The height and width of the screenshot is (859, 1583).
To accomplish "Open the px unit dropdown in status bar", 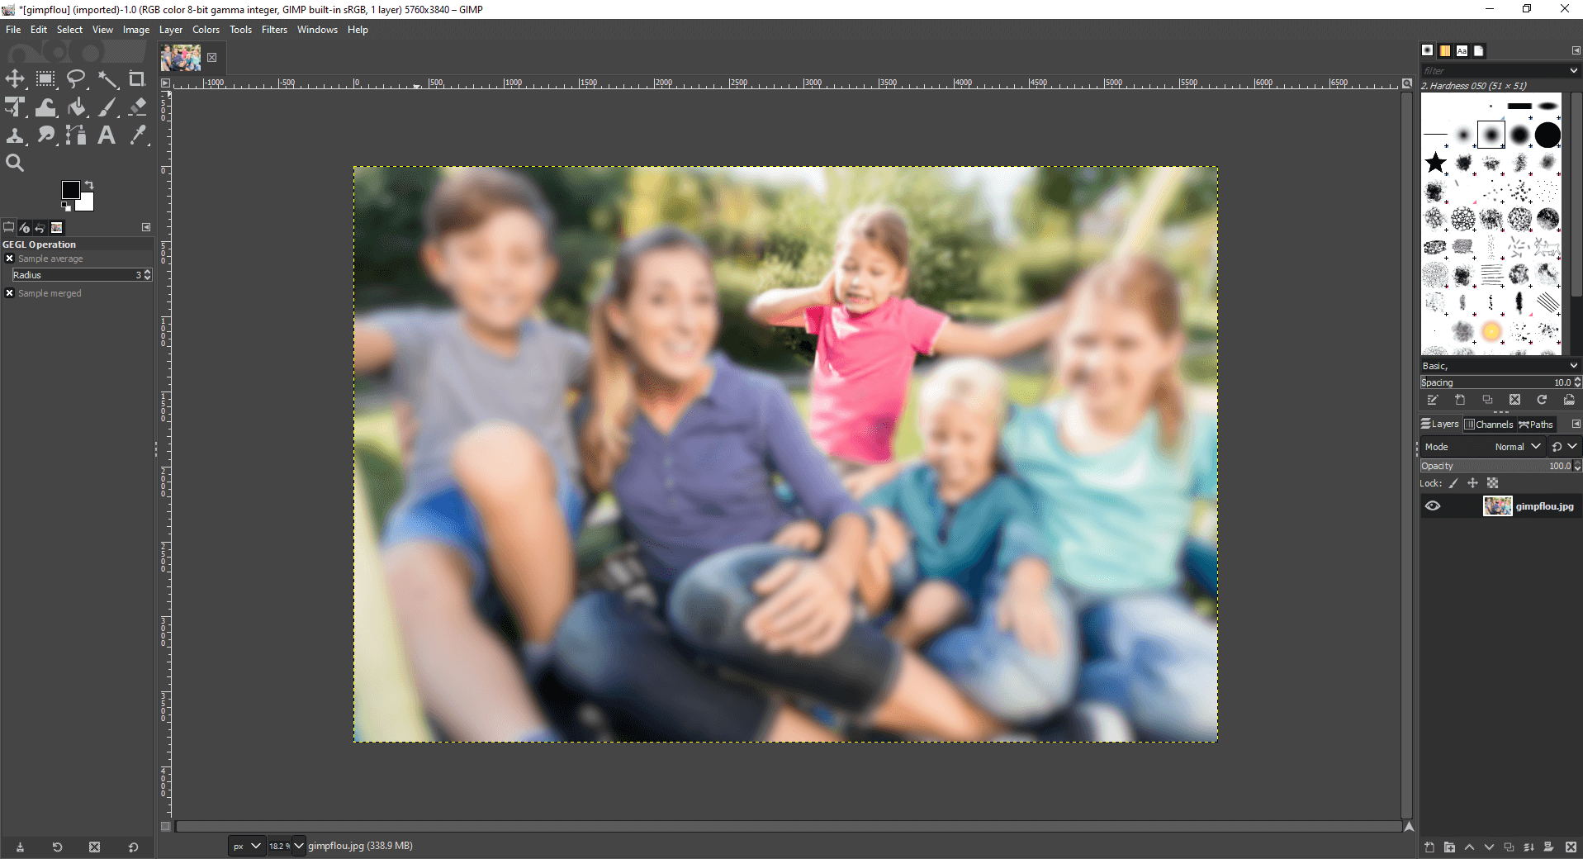I will tap(246, 846).
